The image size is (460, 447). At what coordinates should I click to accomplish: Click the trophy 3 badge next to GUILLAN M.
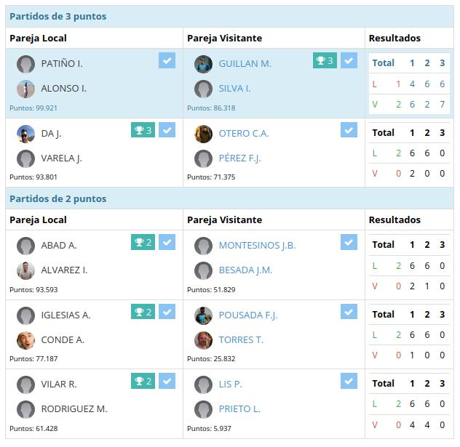pos(325,60)
